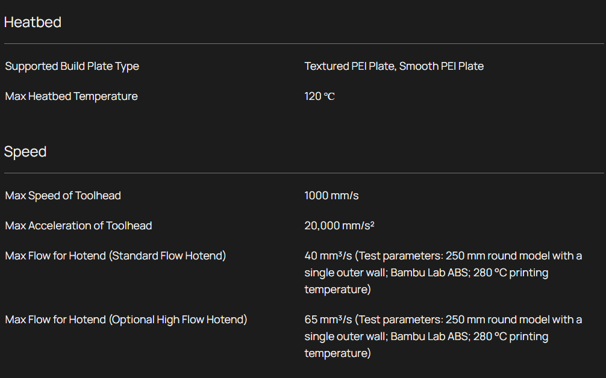606x378 pixels.
Task: Click the 1000 mm/s speed value
Action: click(331, 196)
